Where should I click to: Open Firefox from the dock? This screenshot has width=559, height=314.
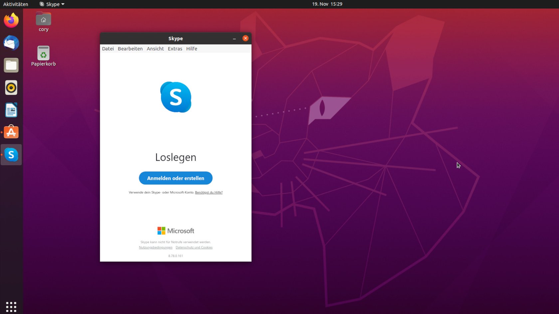[x=11, y=20]
